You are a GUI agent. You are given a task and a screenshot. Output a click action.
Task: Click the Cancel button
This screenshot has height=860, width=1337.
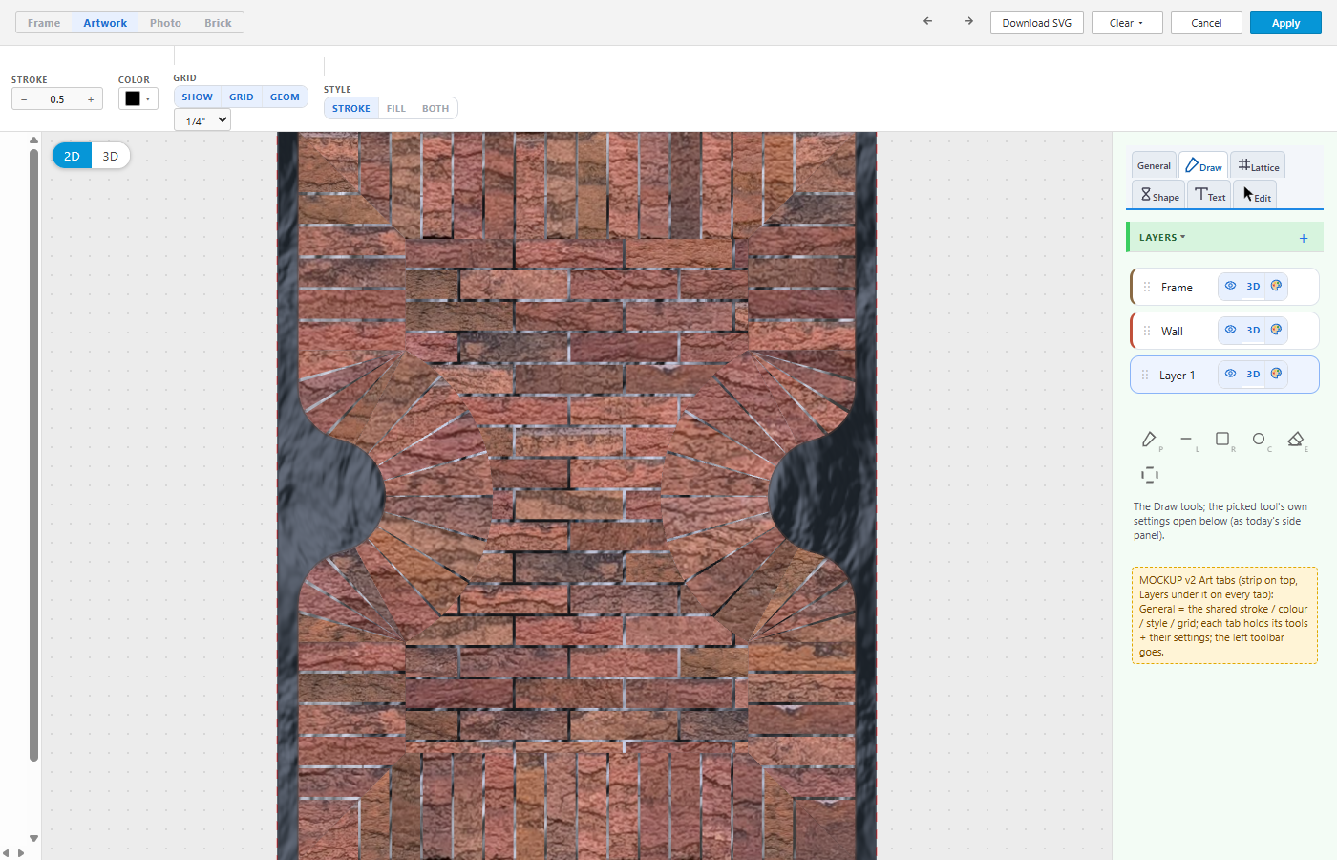point(1206,23)
